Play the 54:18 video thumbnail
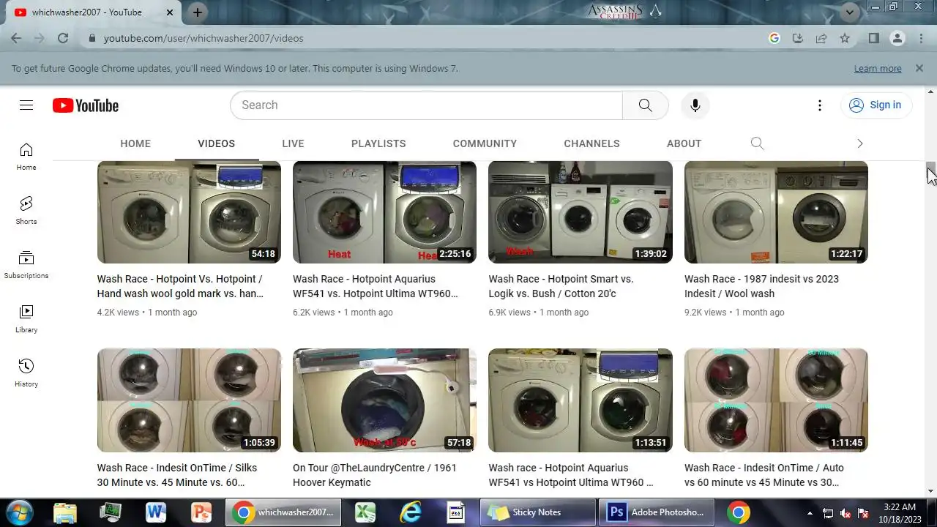The image size is (937, 527). (189, 212)
